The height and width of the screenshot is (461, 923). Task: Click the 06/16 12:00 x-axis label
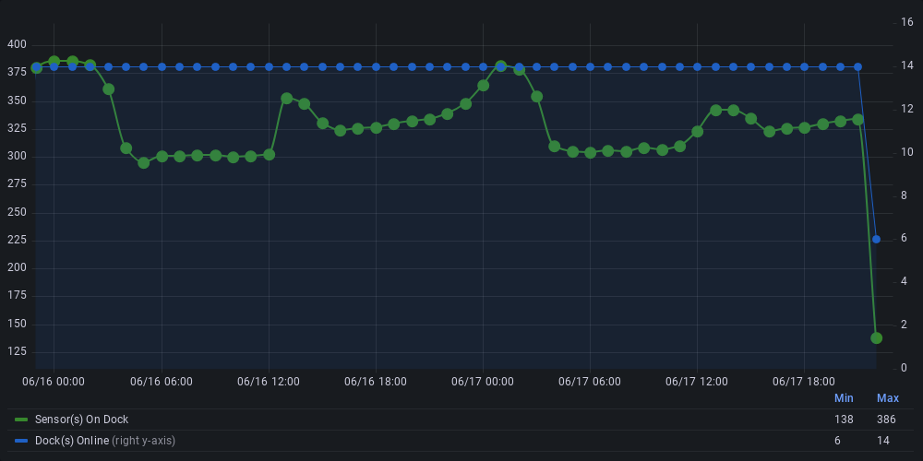(x=268, y=381)
